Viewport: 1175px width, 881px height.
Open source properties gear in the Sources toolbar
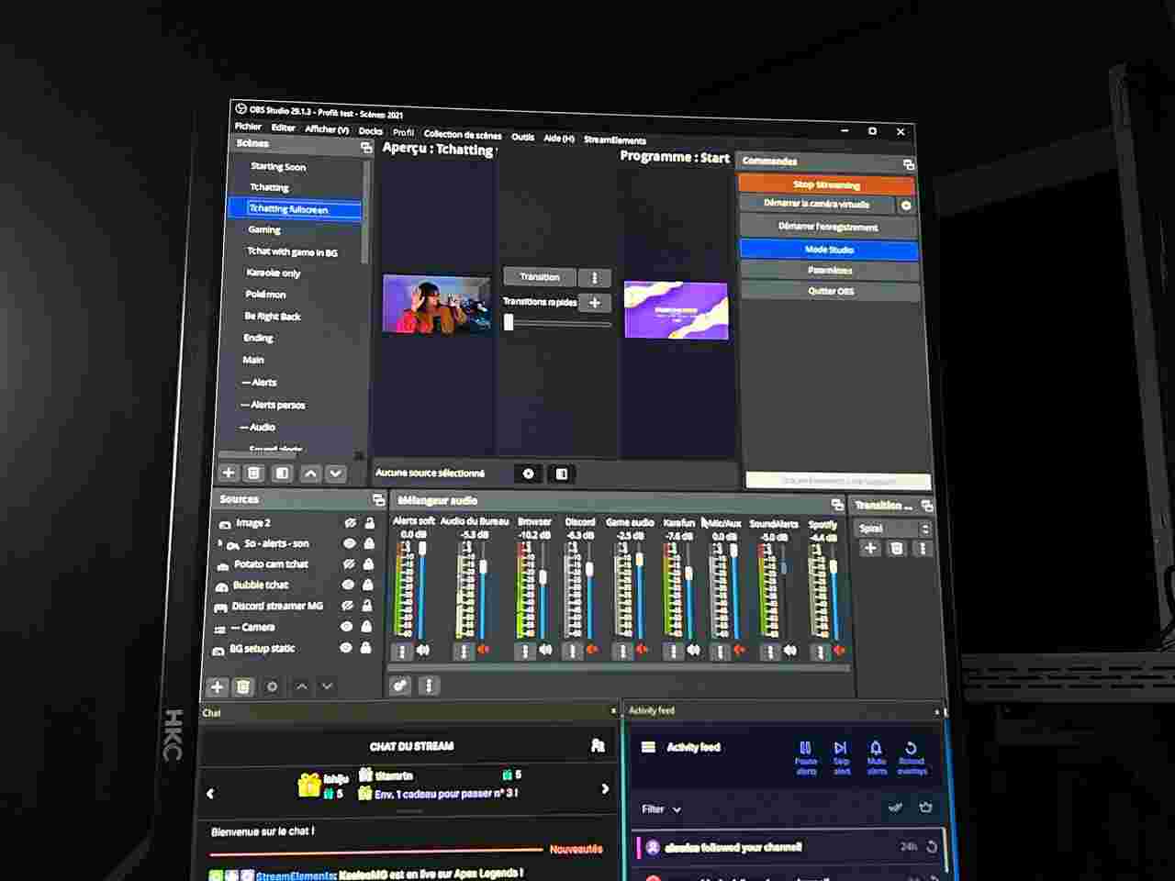click(272, 686)
